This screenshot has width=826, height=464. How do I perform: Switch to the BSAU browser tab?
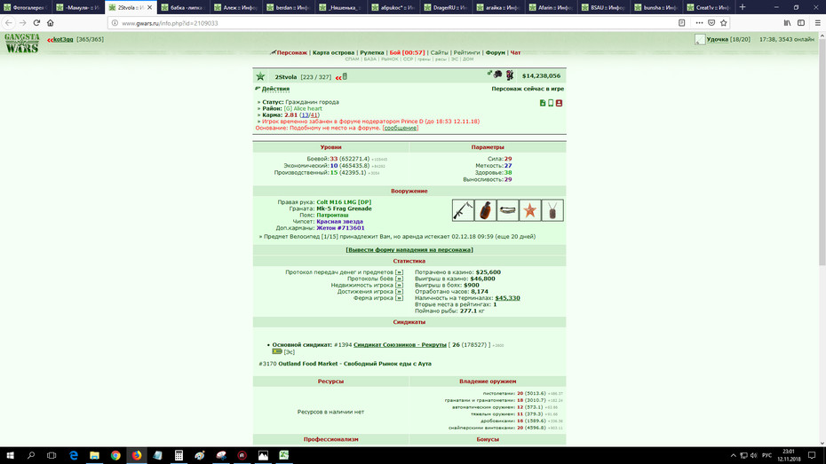(604, 7)
